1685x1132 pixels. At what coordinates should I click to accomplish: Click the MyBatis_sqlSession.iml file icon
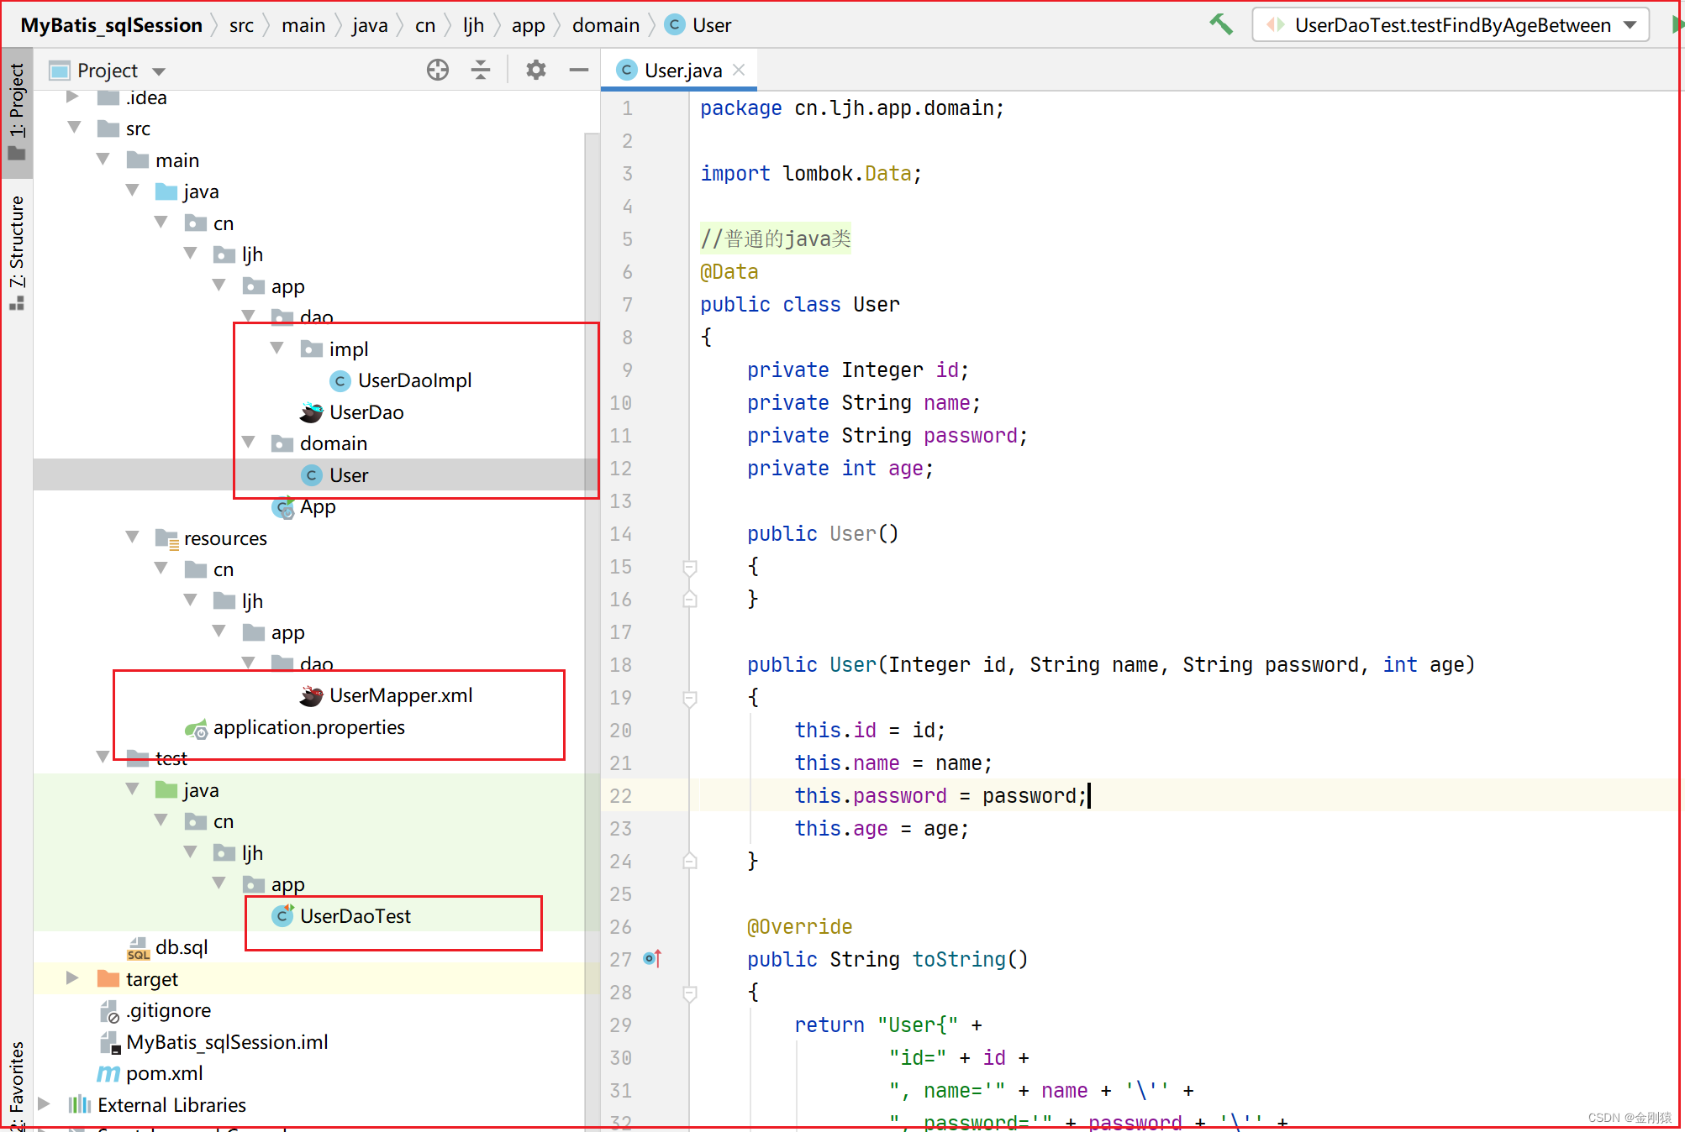tap(110, 1043)
